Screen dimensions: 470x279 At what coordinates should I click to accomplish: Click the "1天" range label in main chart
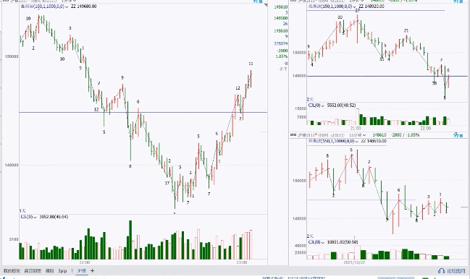point(22,211)
